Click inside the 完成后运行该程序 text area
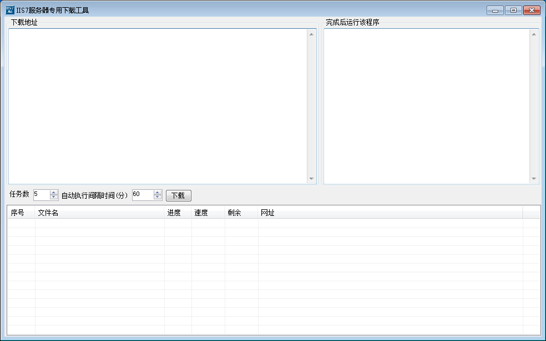Image resolution: width=546 pixels, height=341 pixels. [x=427, y=106]
